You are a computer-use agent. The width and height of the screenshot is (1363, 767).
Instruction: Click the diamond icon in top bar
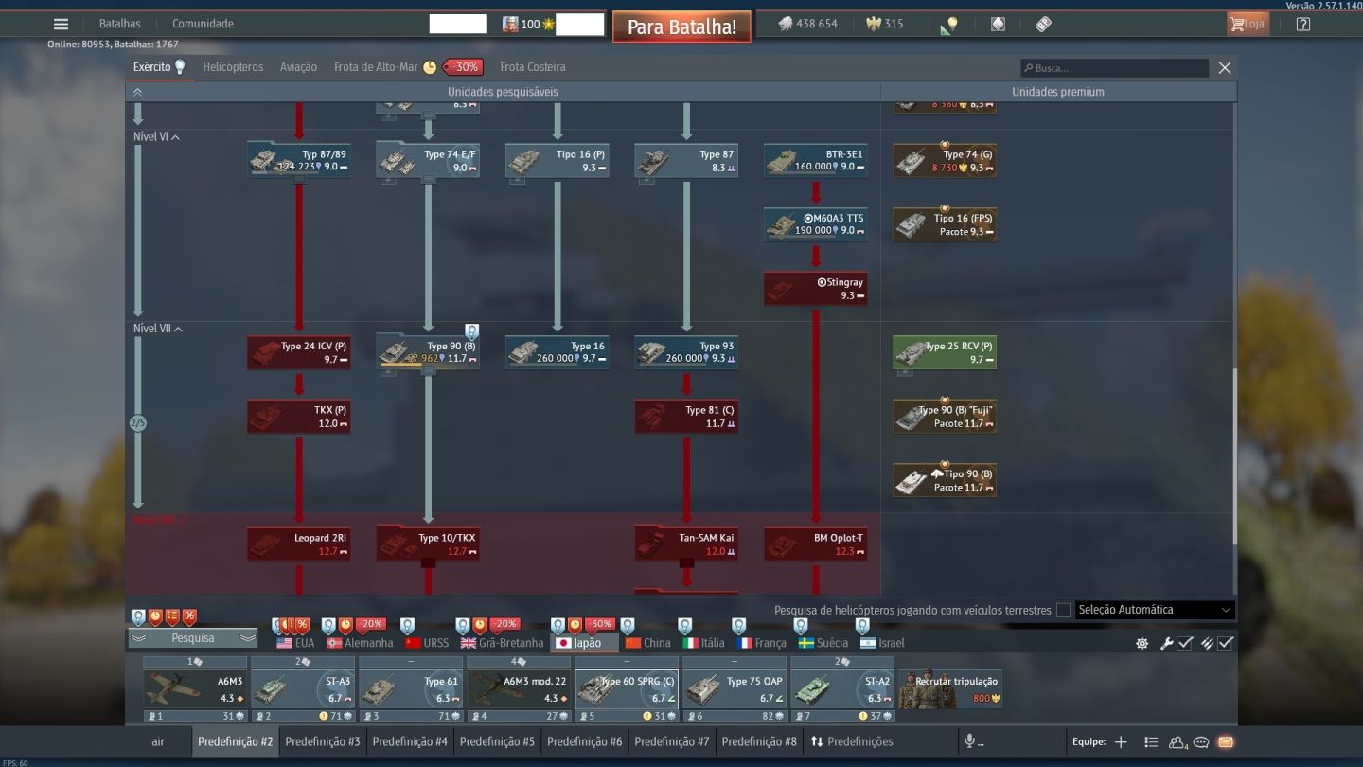tap(998, 24)
